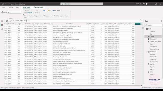Screen dimensions: 163x91
Task: Switch to Report view in left sidebar
Action: click(x=2, y=21)
